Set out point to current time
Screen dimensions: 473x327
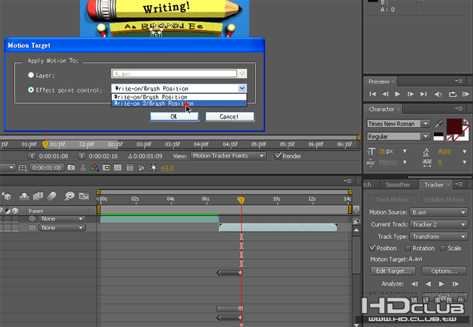point(81,156)
